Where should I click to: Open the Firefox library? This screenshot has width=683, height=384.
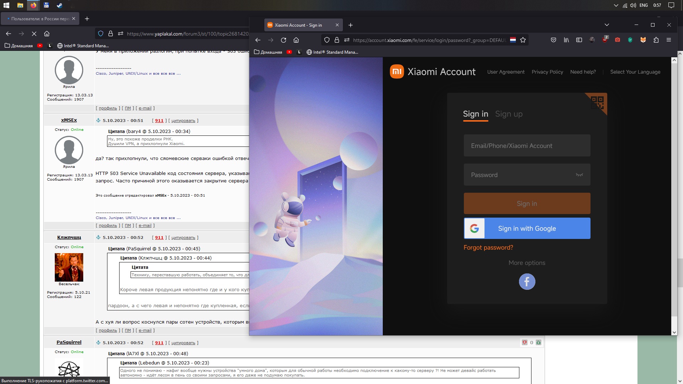coord(566,40)
